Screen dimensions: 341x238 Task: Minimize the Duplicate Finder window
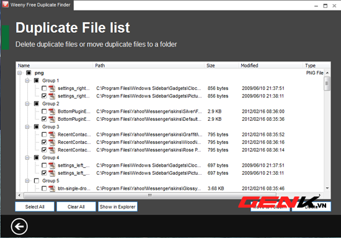click(316, 6)
